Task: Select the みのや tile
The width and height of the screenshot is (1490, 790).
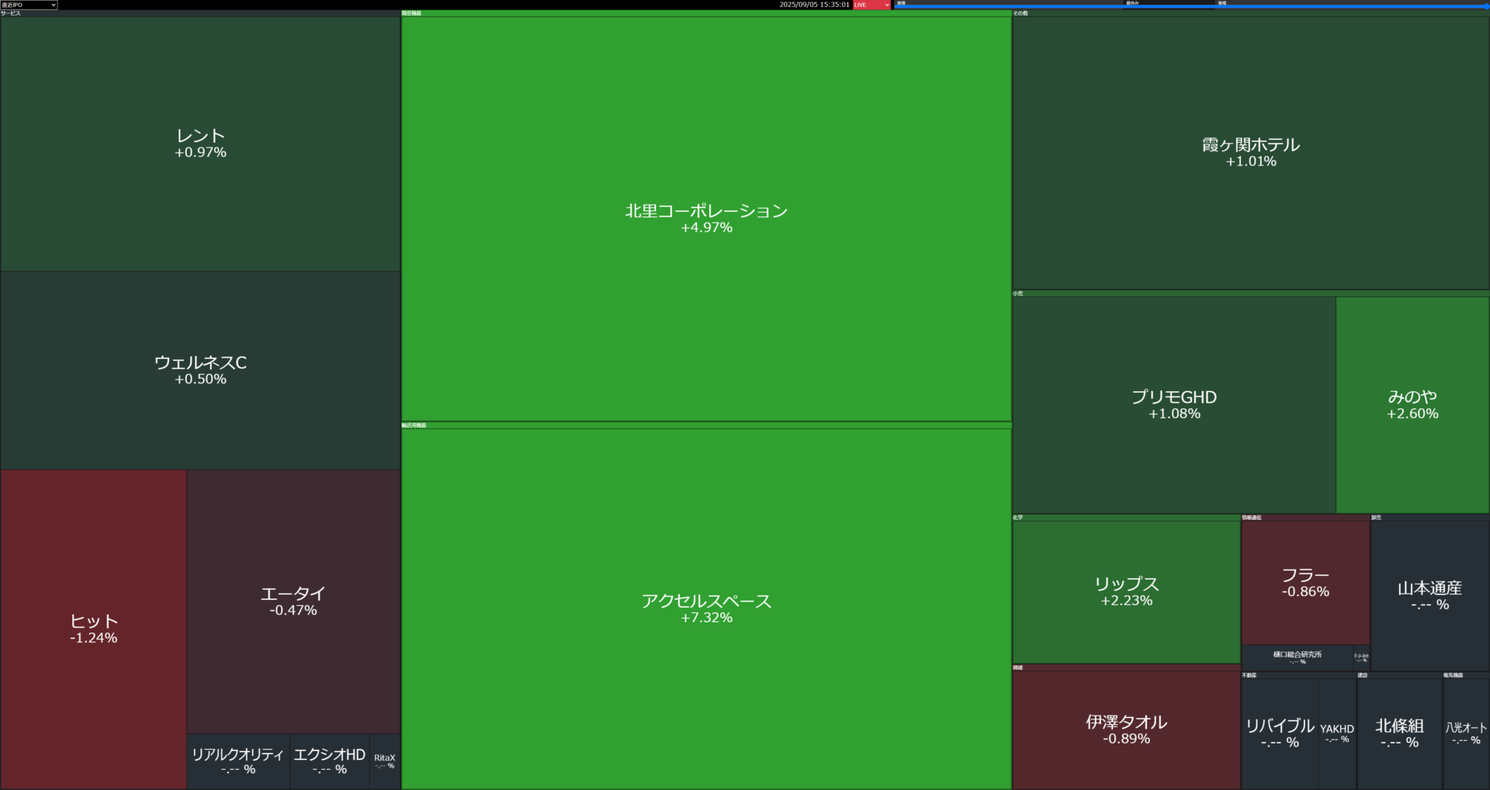Action: point(1412,405)
